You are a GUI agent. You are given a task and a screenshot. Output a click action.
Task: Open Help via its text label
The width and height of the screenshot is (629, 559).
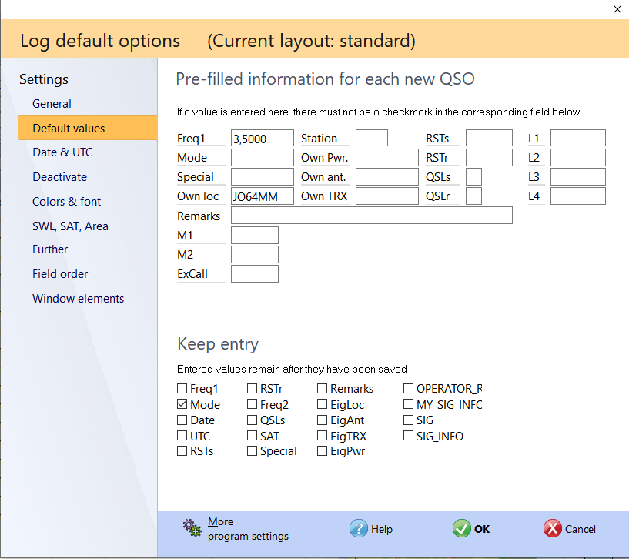(382, 529)
